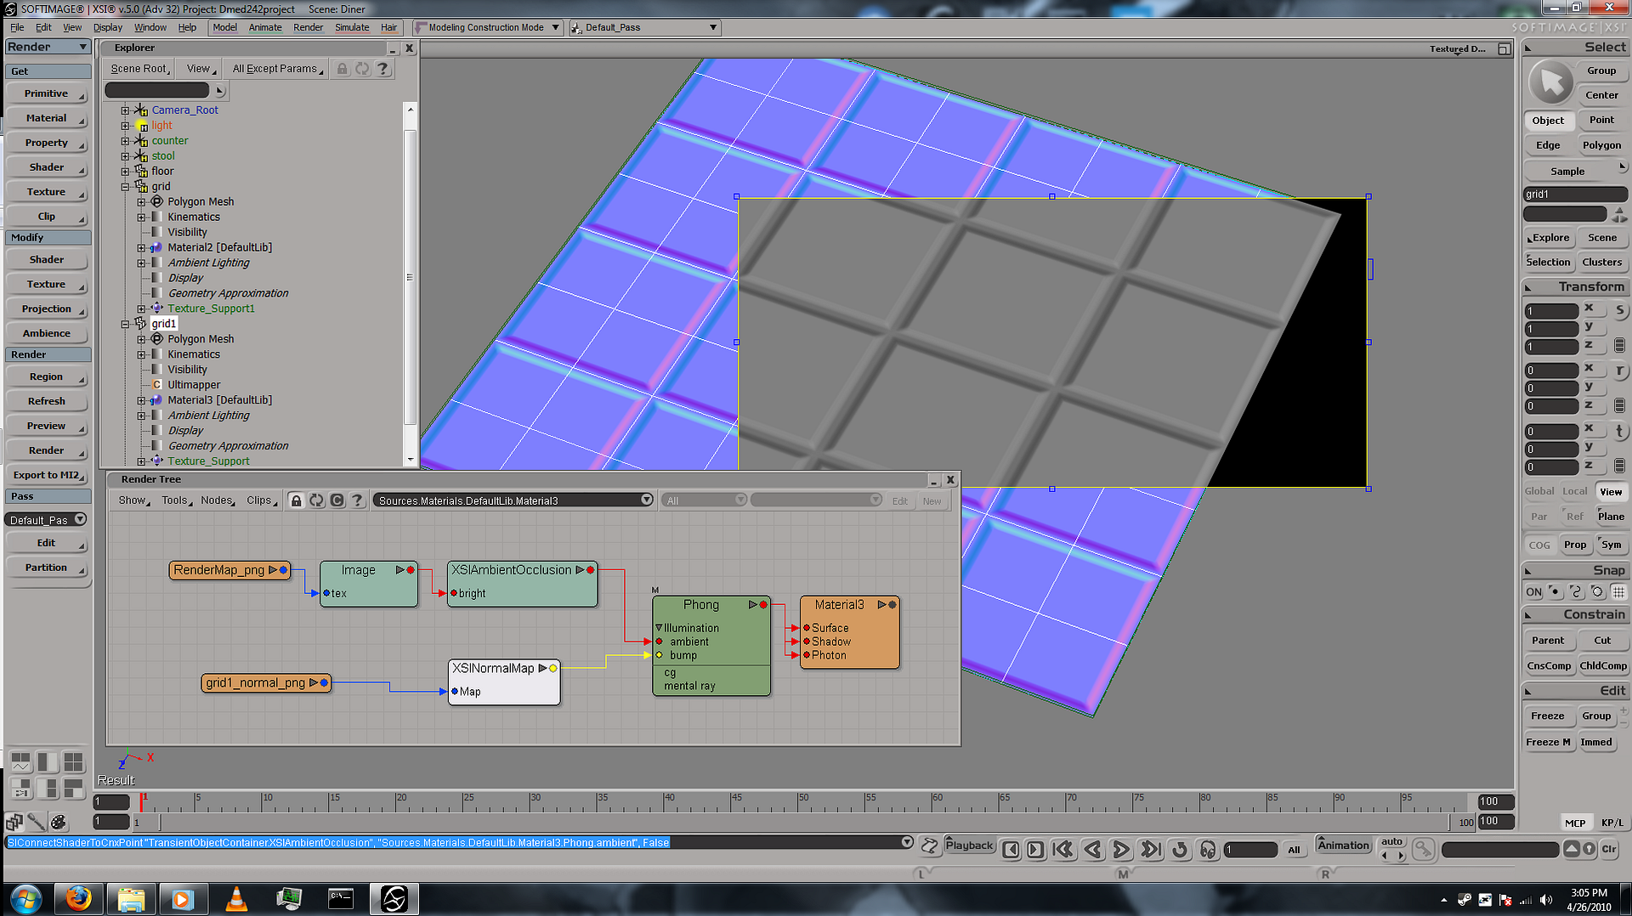Toggle Snap ON button
This screenshot has width=1632, height=916.
1533,592
